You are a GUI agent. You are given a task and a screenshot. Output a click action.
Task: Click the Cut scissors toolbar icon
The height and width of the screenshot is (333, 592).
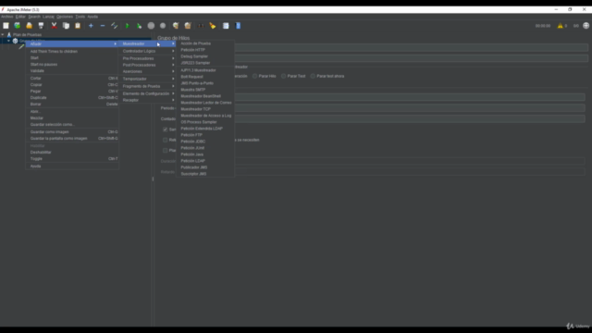tap(54, 26)
